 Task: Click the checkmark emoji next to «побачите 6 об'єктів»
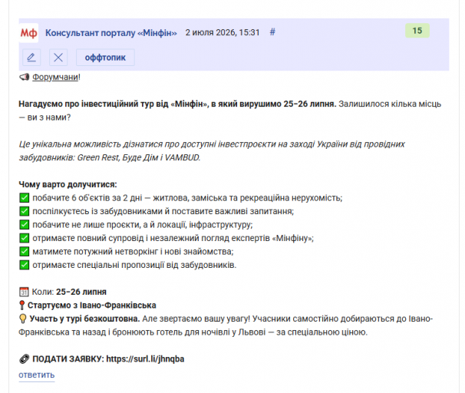25,198
